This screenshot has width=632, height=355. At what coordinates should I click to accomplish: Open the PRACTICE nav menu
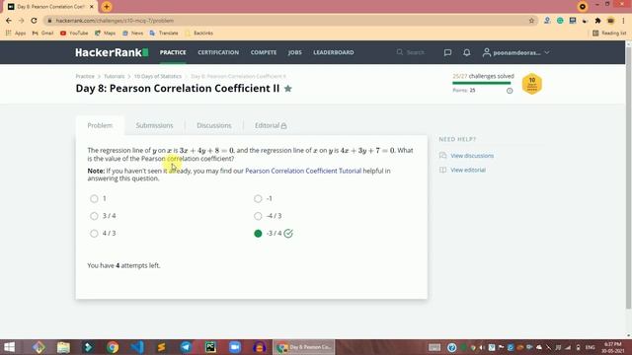pyautogui.click(x=173, y=52)
